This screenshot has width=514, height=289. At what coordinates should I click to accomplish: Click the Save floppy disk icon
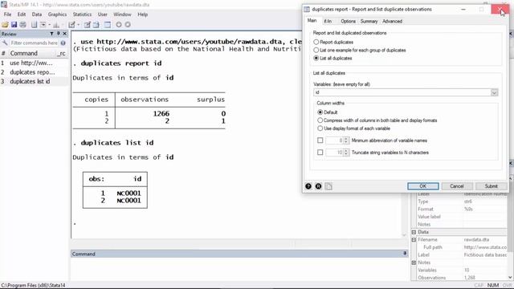pyautogui.click(x=14, y=25)
